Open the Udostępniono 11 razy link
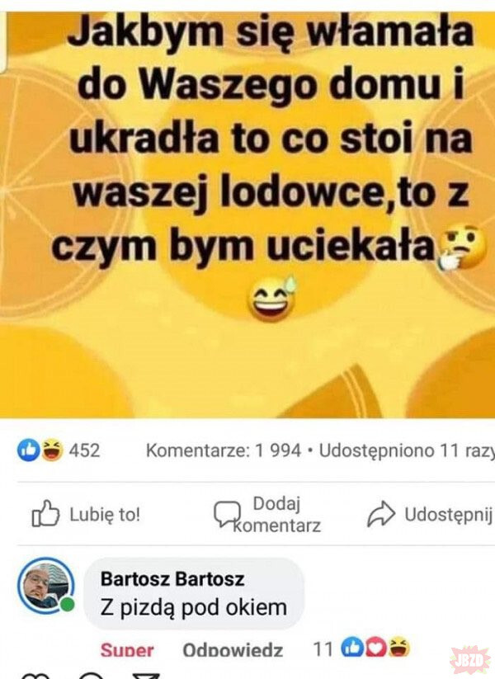 [406, 450]
